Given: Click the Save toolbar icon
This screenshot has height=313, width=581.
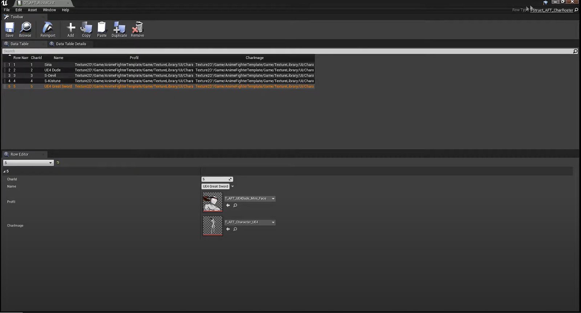Looking at the screenshot, I should coord(9,28).
